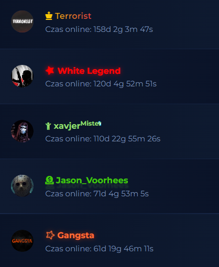Click xavjer's hooded figure avatar
219x267 pixels.
22,131
